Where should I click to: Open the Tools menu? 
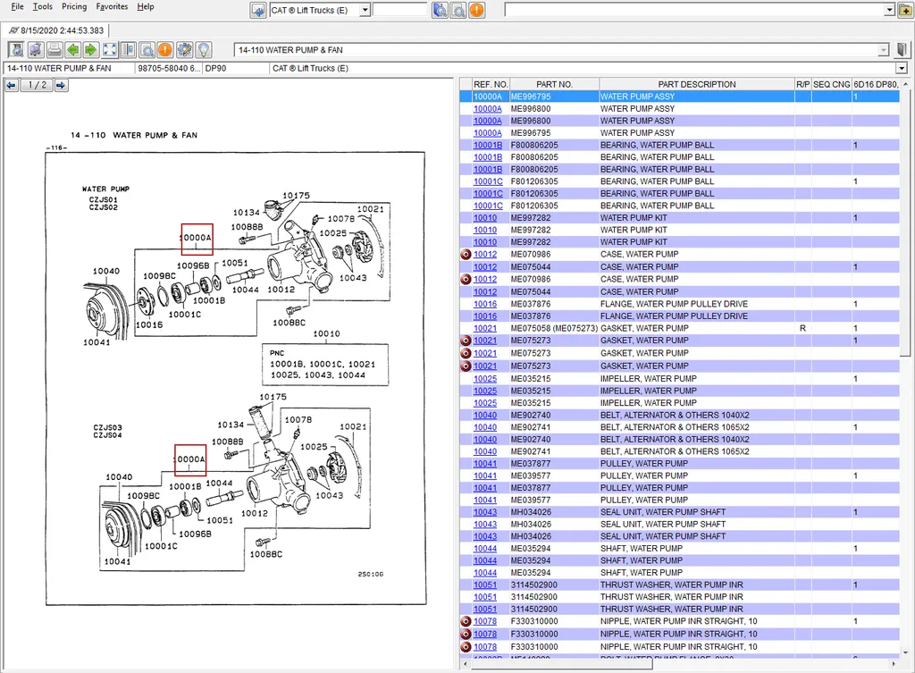pyautogui.click(x=43, y=6)
